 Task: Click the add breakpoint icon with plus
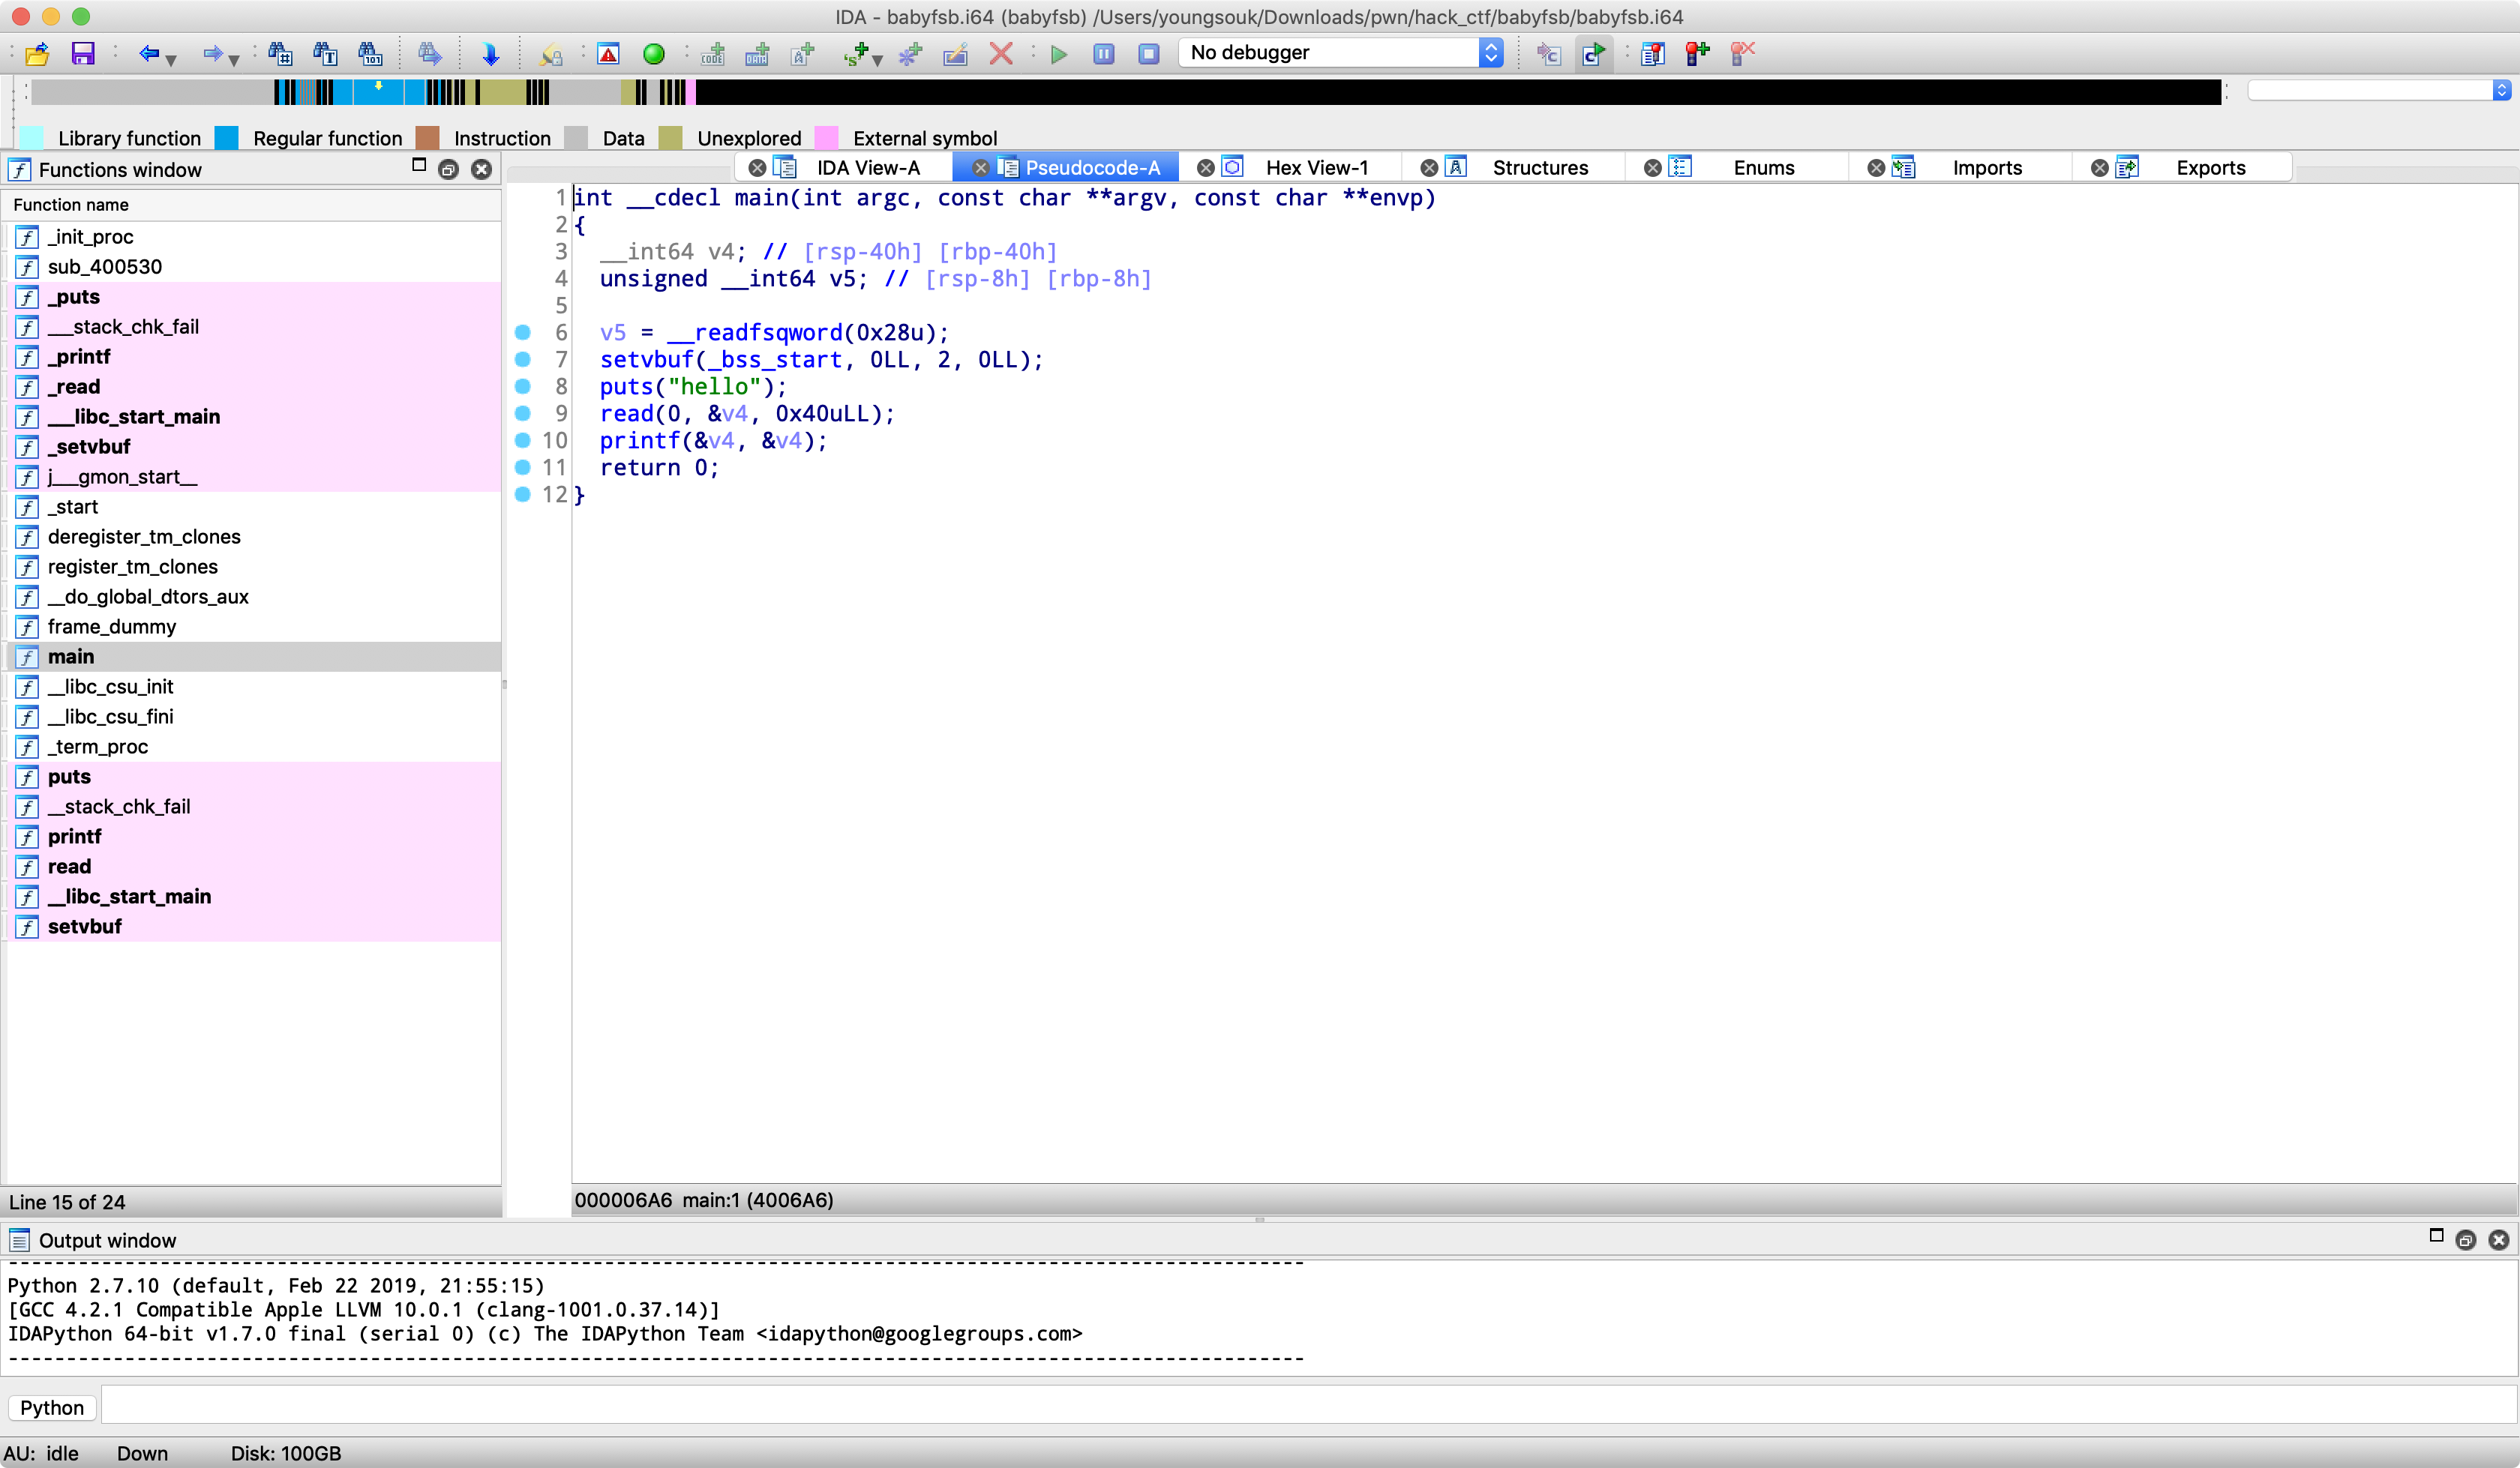pos(1697,54)
